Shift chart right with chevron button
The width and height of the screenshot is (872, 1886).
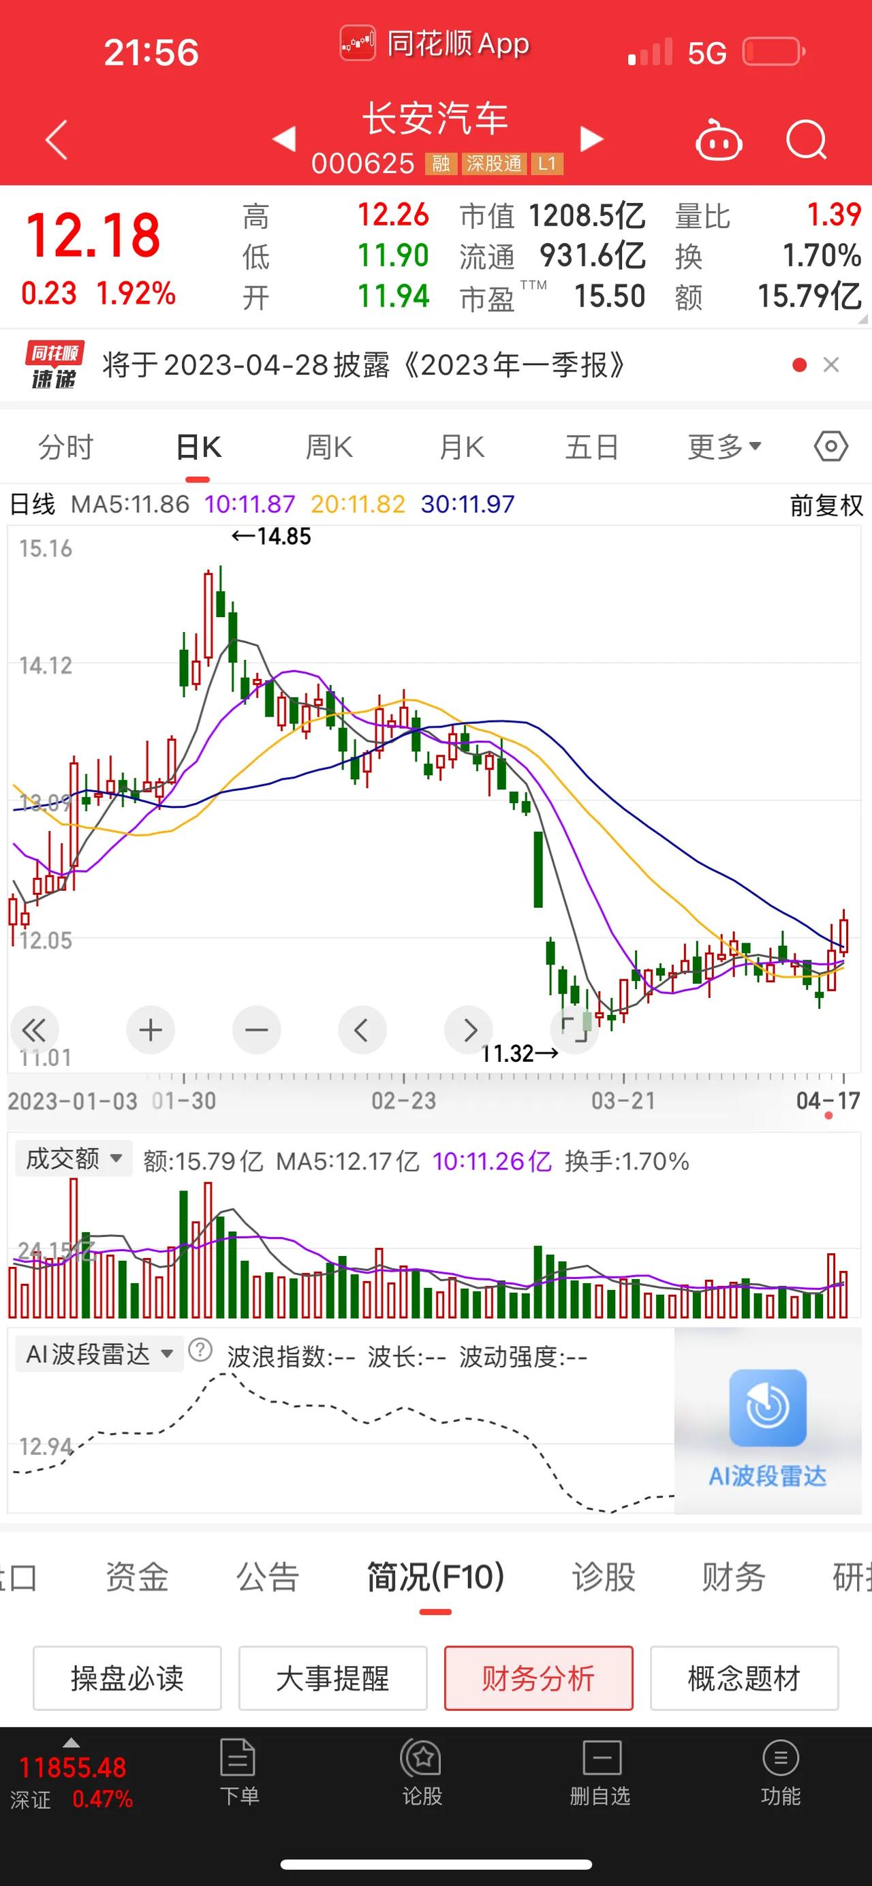(469, 1031)
